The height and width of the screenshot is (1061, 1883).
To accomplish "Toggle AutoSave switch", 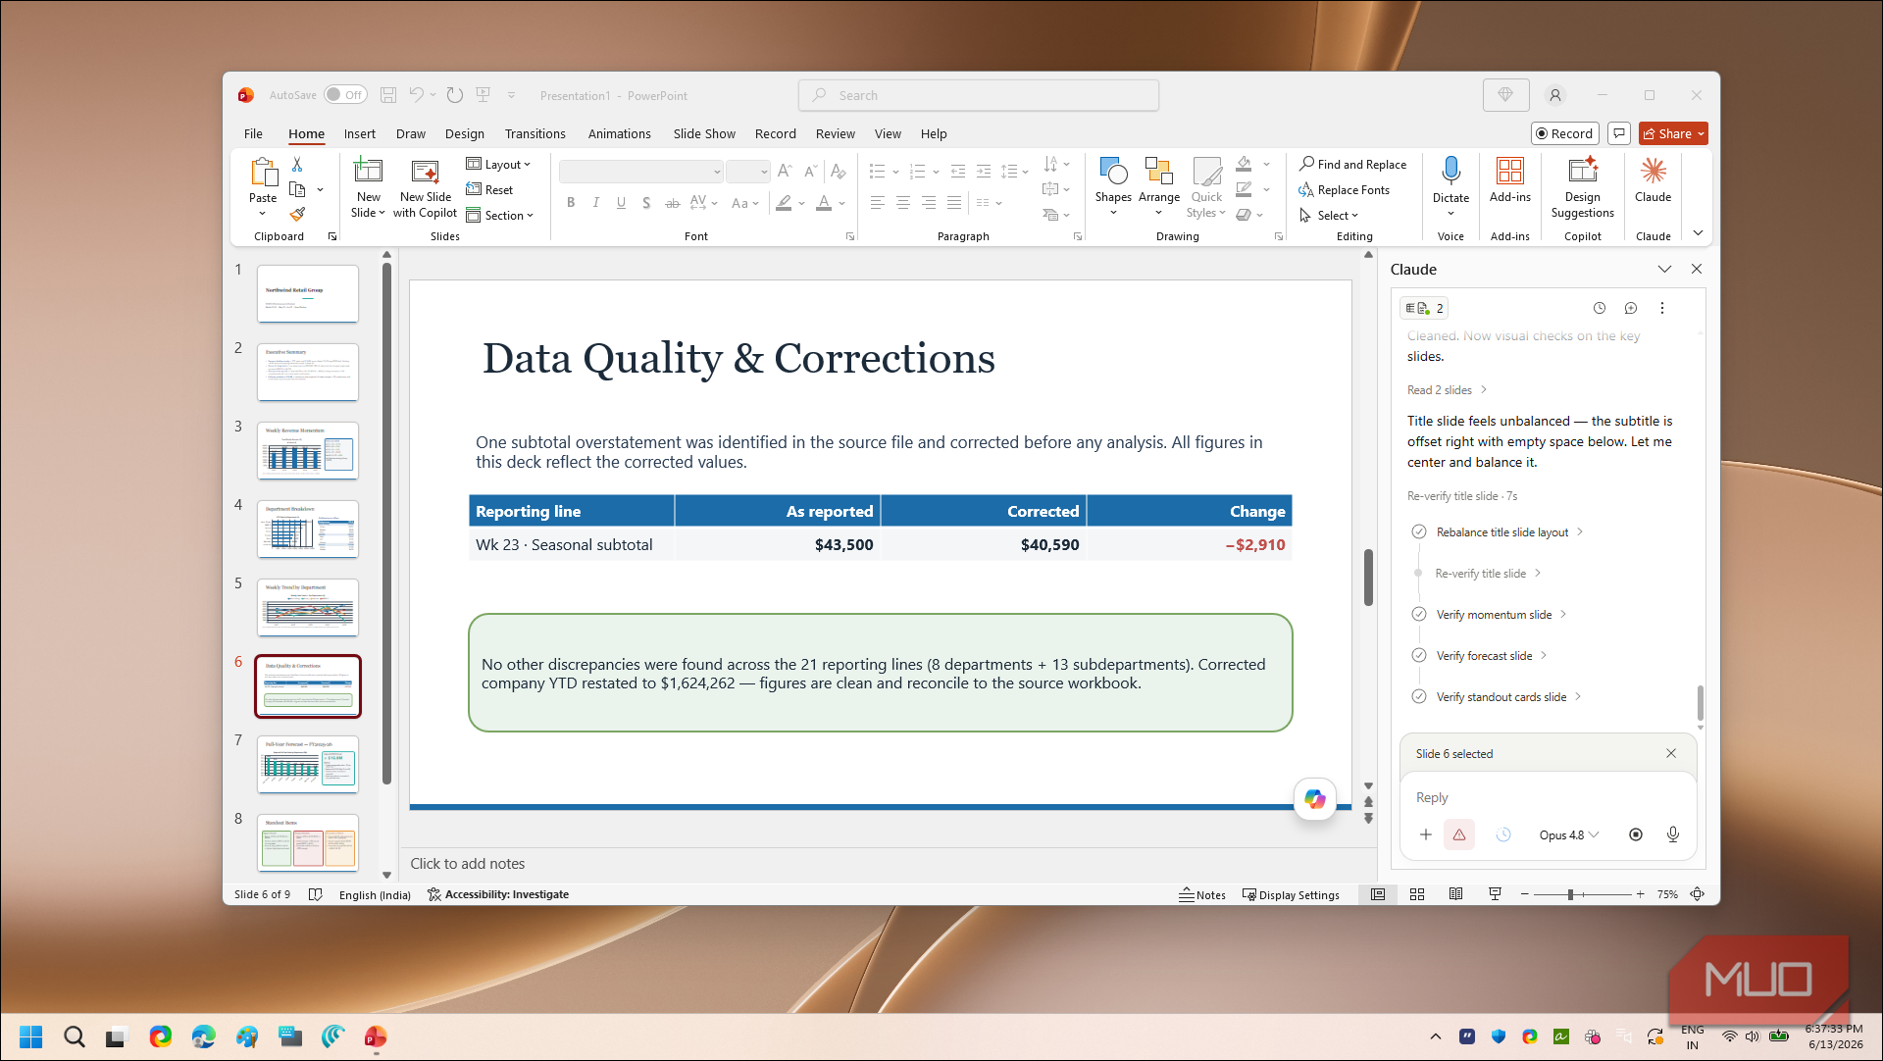I will coord(345,95).
